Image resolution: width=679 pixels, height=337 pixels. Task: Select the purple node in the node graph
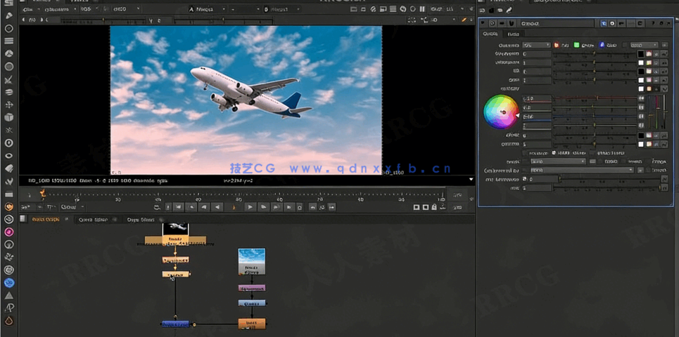tap(252, 288)
